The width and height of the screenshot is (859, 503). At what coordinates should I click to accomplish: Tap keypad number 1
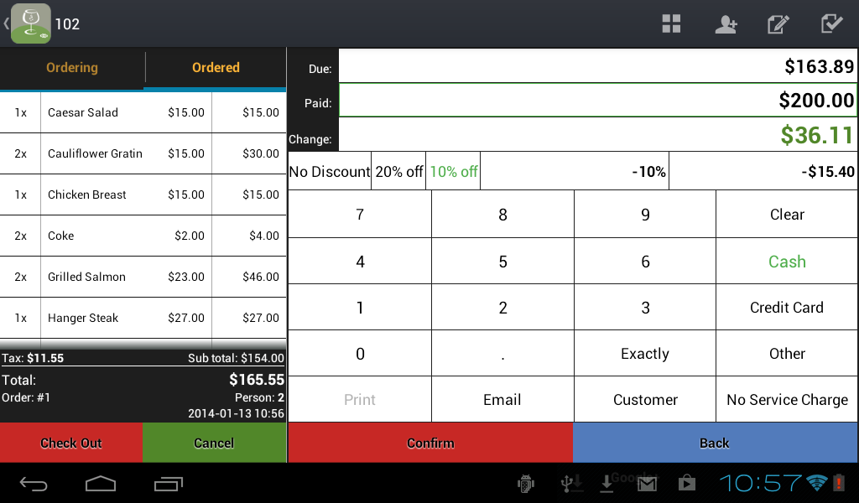[x=360, y=308]
